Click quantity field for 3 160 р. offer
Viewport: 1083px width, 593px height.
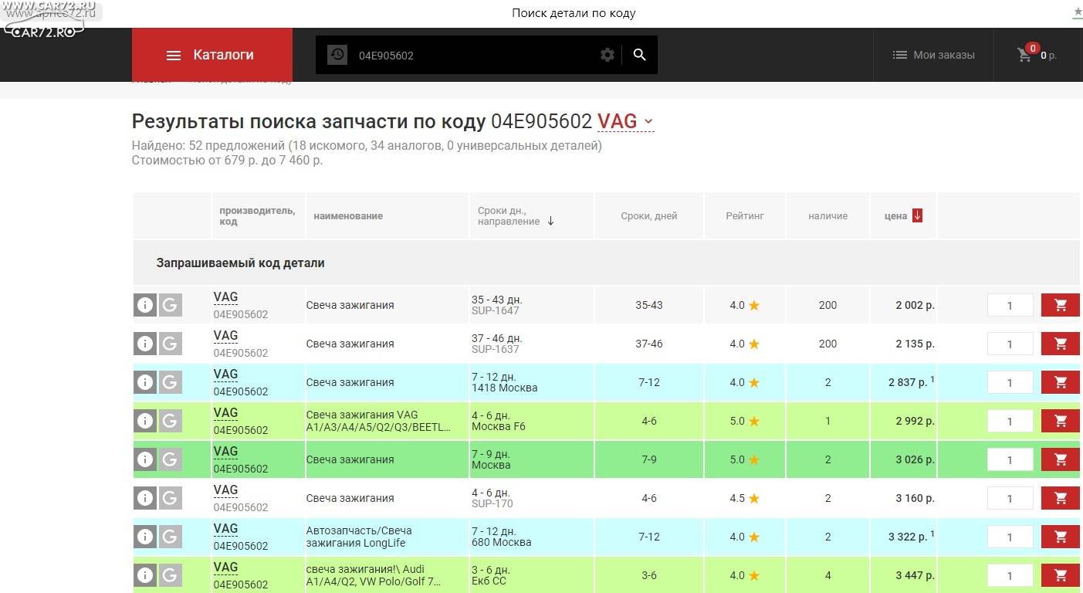coord(1010,498)
